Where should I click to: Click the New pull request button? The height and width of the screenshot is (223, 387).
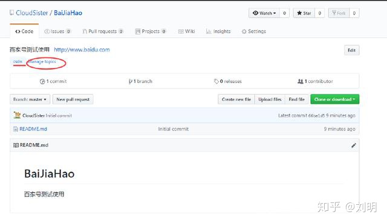pos(73,99)
